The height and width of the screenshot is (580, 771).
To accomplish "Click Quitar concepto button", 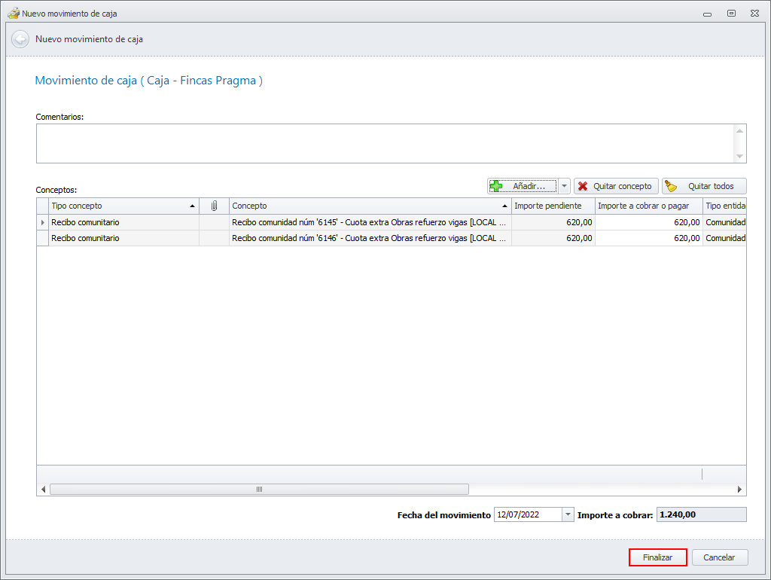I will pyautogui.click(x=616, y=186).
